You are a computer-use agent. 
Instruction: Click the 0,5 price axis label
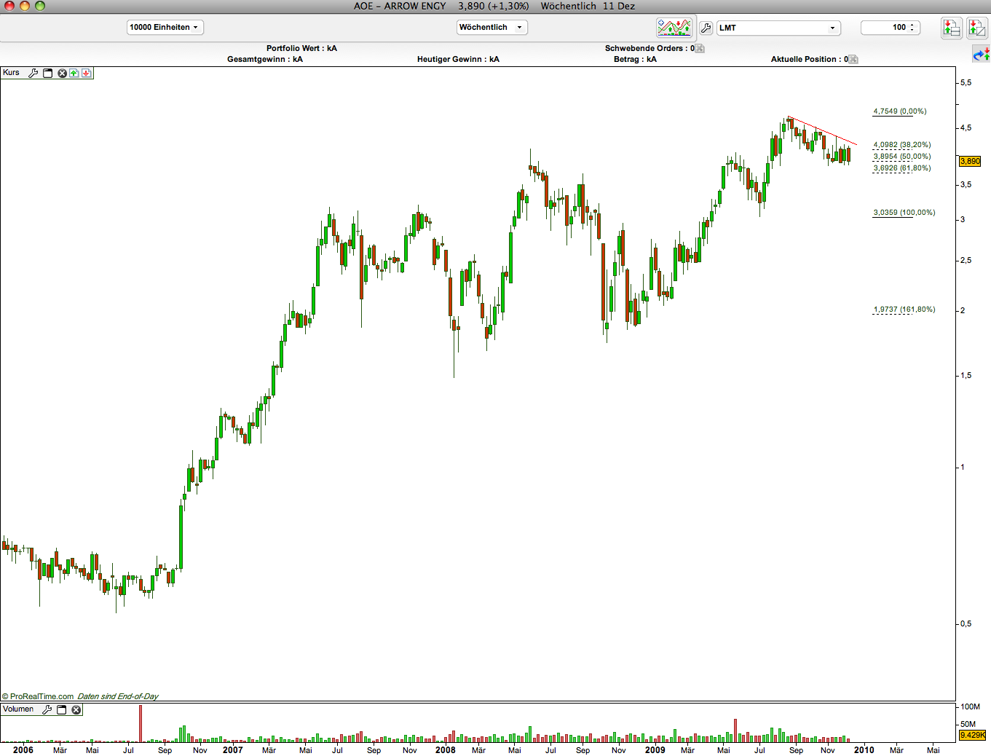pos(966,624)
